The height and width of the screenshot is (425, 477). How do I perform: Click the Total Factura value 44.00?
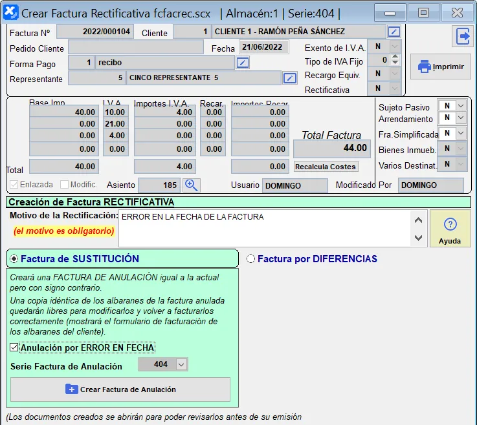pos(332,148)
